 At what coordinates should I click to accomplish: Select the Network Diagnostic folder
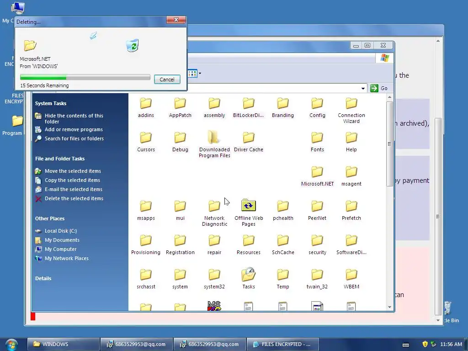(x=214, y=213)
